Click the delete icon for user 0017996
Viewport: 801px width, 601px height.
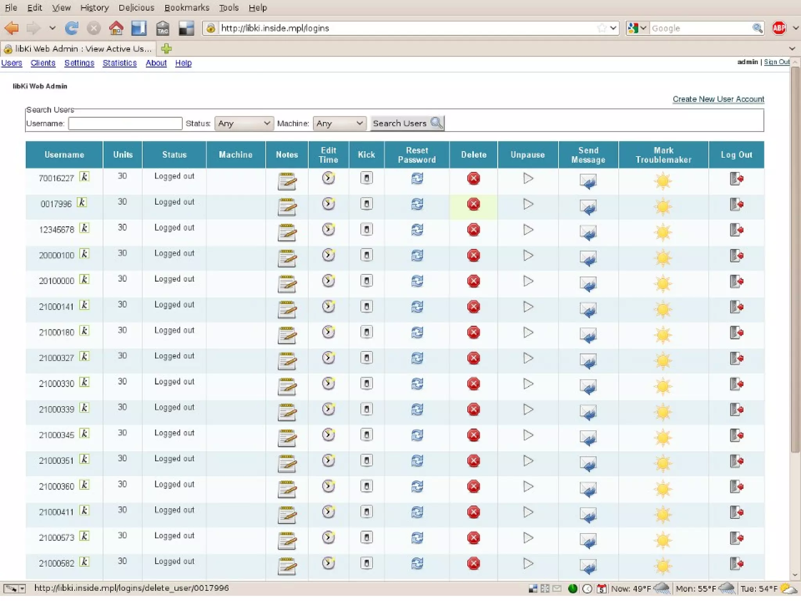(473, 204)
